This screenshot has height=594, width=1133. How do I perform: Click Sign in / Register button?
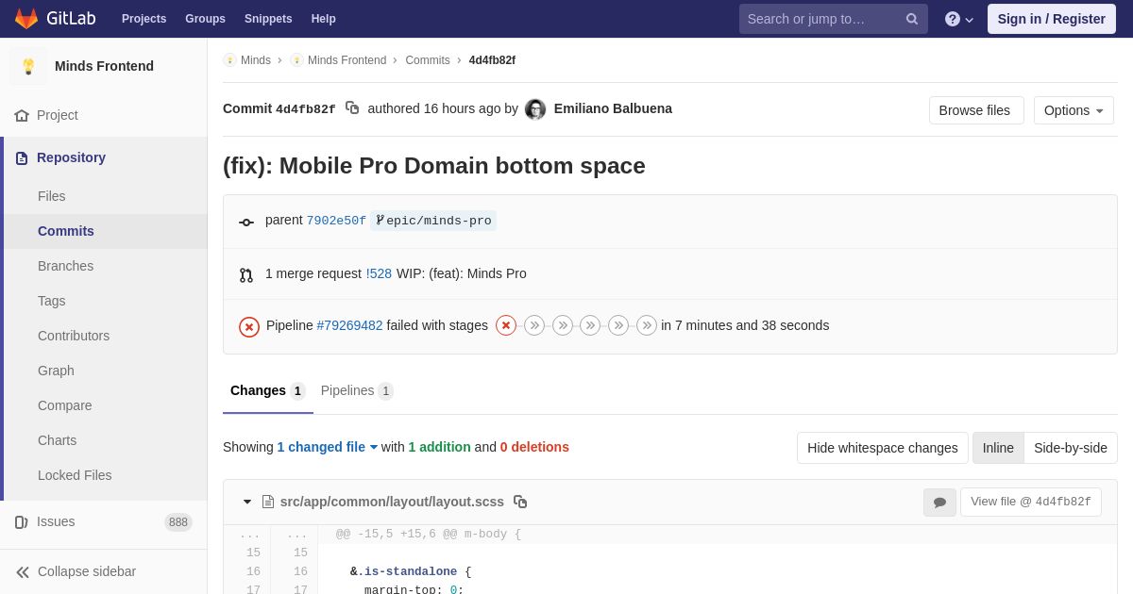(1052, 19)
